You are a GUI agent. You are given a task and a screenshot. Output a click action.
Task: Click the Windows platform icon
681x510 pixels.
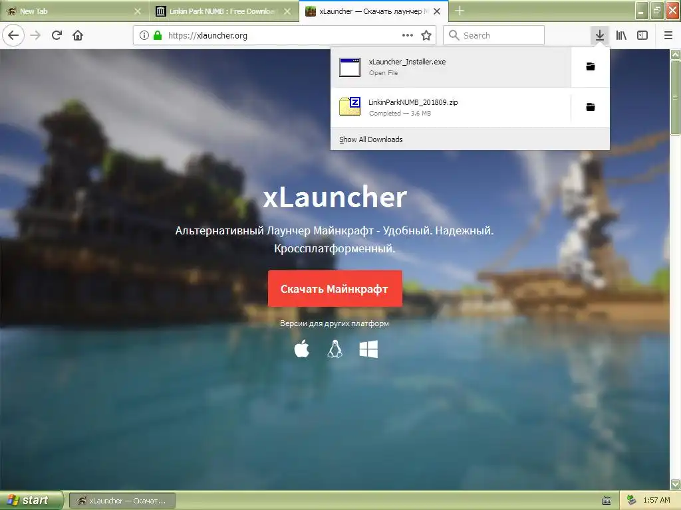click(368, 349)
